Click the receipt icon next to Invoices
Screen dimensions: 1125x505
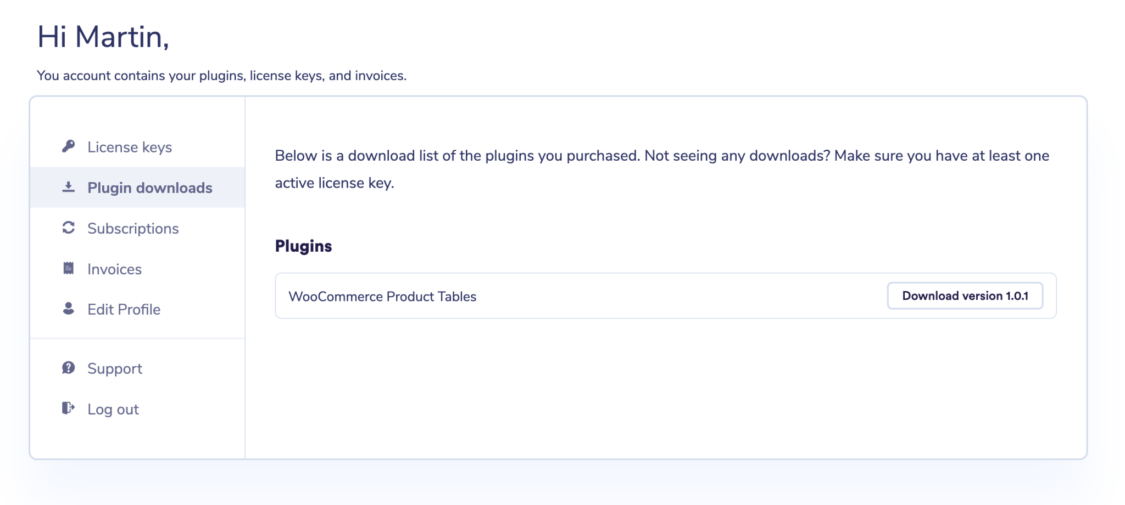tap(67, 268)
